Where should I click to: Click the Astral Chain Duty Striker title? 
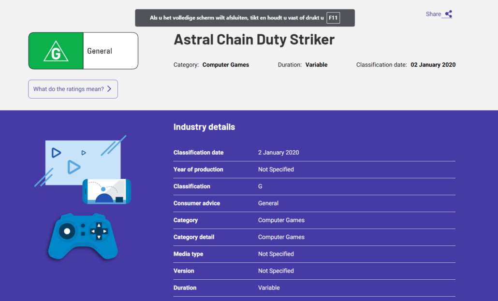254,39
